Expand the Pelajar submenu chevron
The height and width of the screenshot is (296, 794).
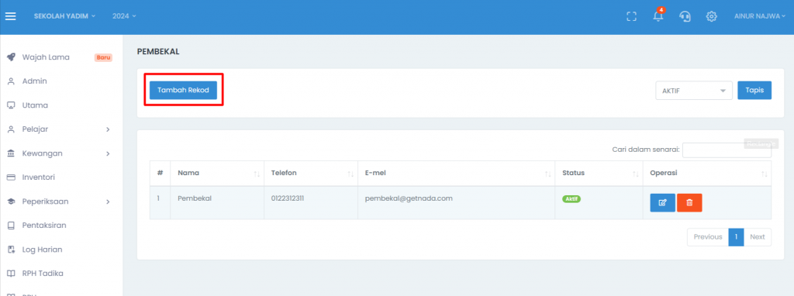click(108, 129)
